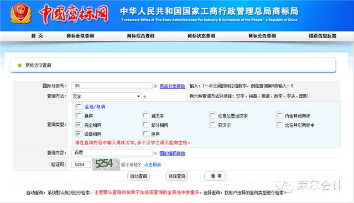
Task: Click the 自动查询 button
Action: pos(138,176)
